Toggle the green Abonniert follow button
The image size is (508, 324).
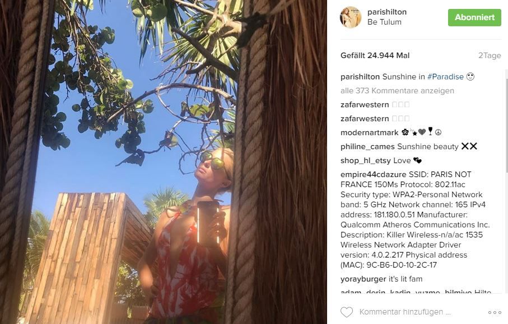pos(474,17)
